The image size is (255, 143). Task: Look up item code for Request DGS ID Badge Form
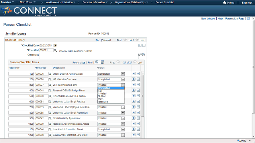click(50, 91)
